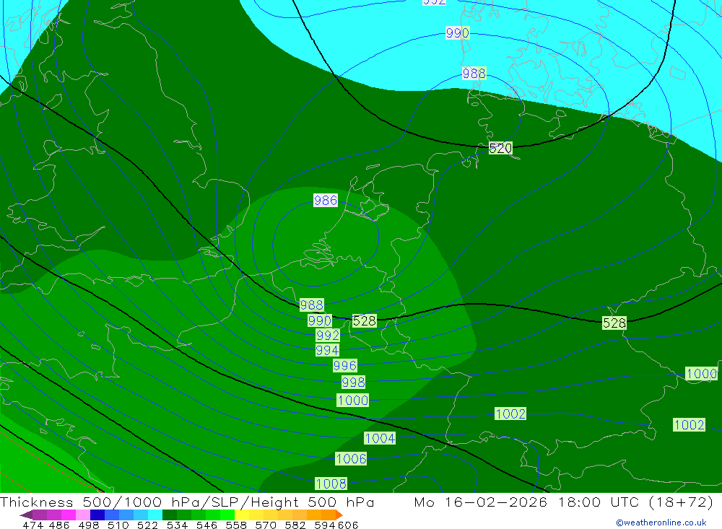722x529 pixels.
Task: Click the dark navy blue legend swatch
Action: [97, 515]
